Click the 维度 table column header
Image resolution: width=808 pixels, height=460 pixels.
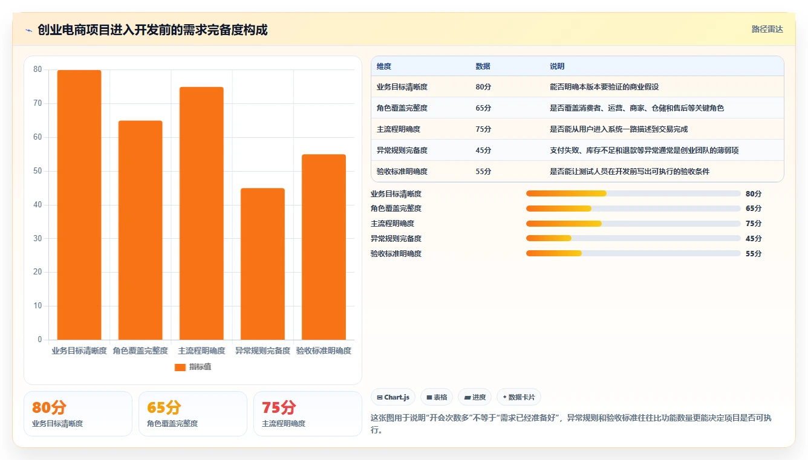click(384, 66)
